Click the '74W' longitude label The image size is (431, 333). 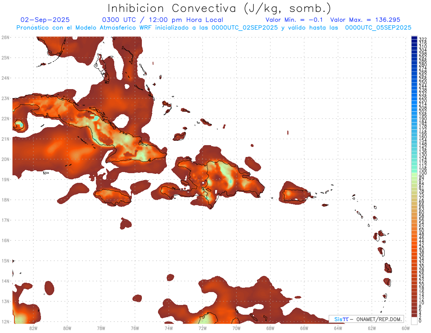pyautogui.click(x=169, y=328)
